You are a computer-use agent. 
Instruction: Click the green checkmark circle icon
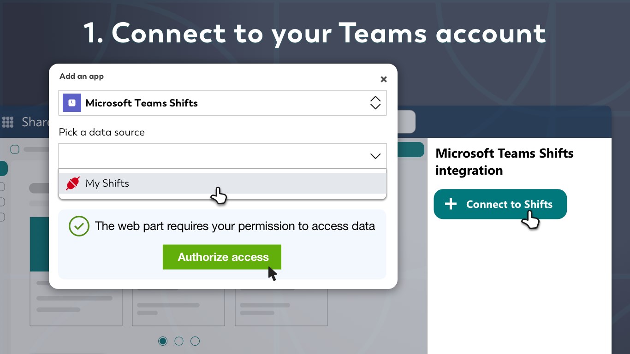(79, 226)
